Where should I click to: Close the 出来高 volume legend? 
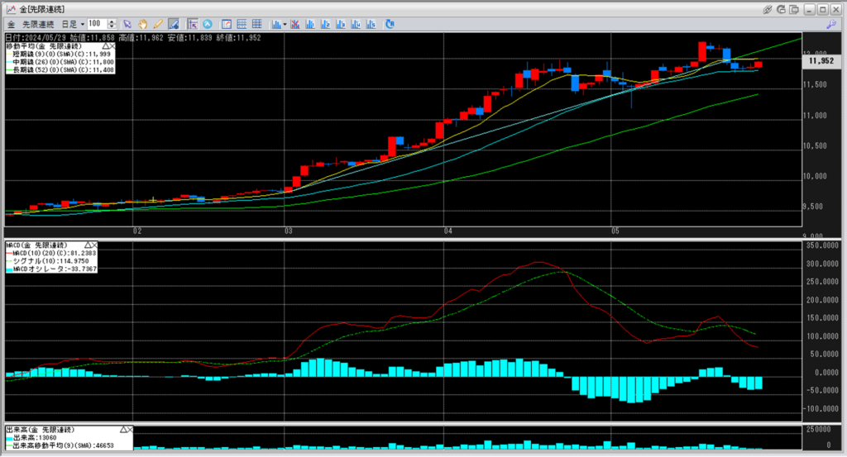point(129,430)
